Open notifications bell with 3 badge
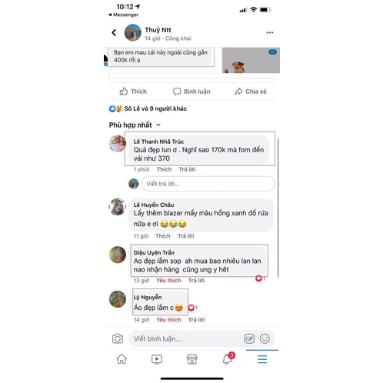The height and width of the screenshot is (383, 383). (x=228, y=358)
